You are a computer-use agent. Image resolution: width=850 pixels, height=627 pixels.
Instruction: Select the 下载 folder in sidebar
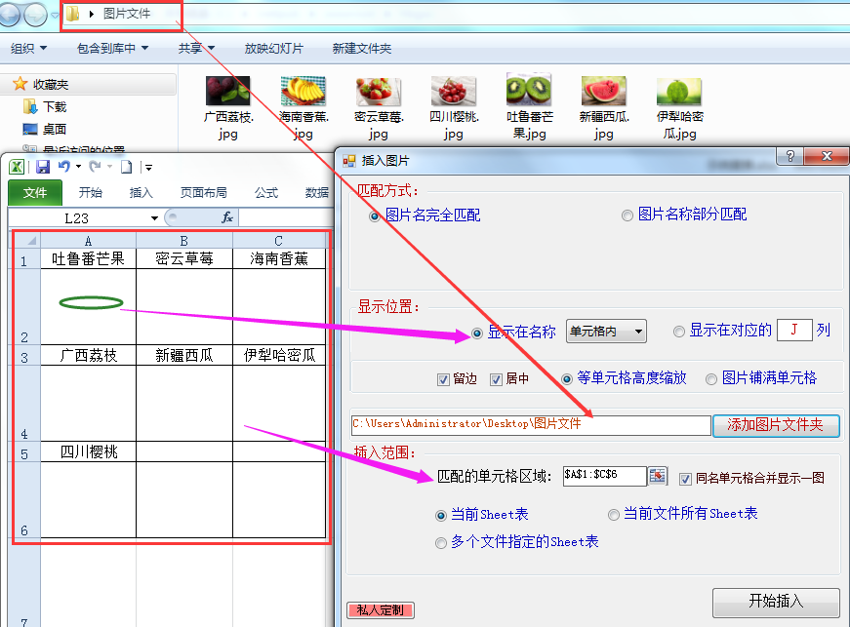pyautogui.click(x=54, y=106)
